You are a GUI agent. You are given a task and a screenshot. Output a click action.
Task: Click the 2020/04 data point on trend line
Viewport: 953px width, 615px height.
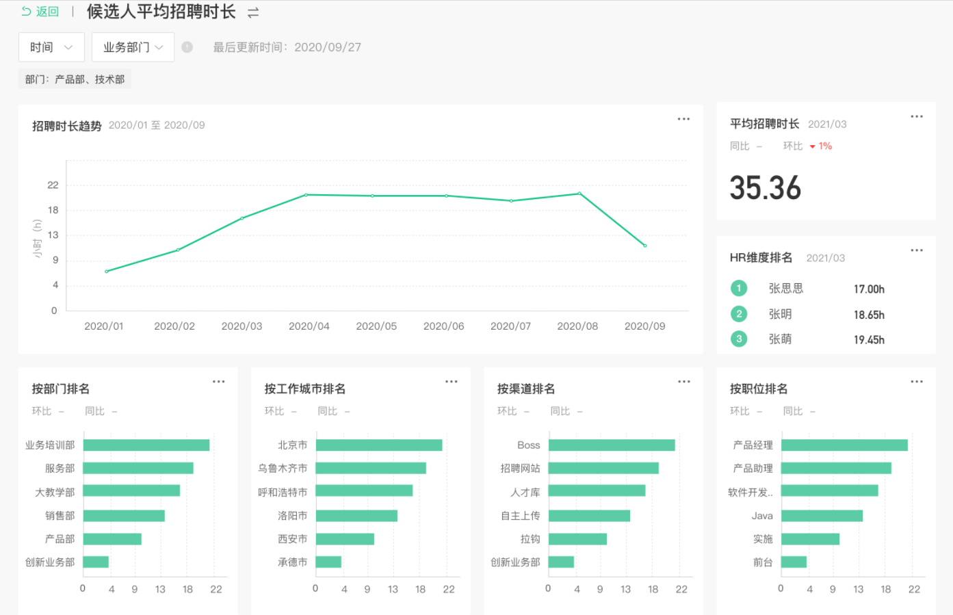(306, 195)
